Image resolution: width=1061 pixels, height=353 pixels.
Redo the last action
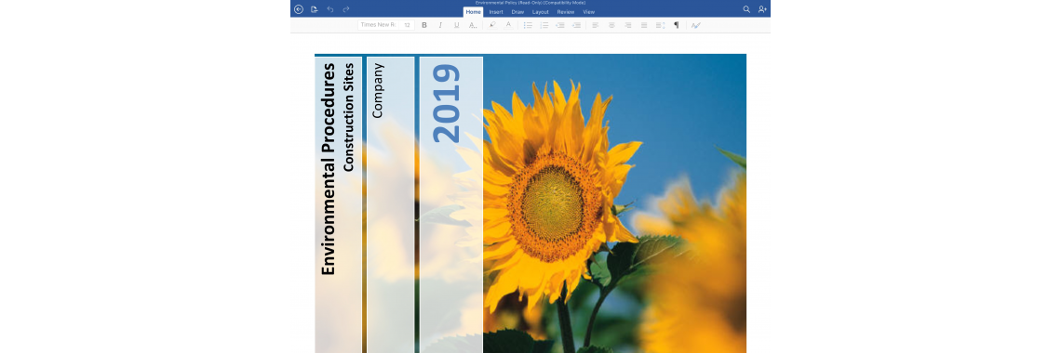click(346, 9)
